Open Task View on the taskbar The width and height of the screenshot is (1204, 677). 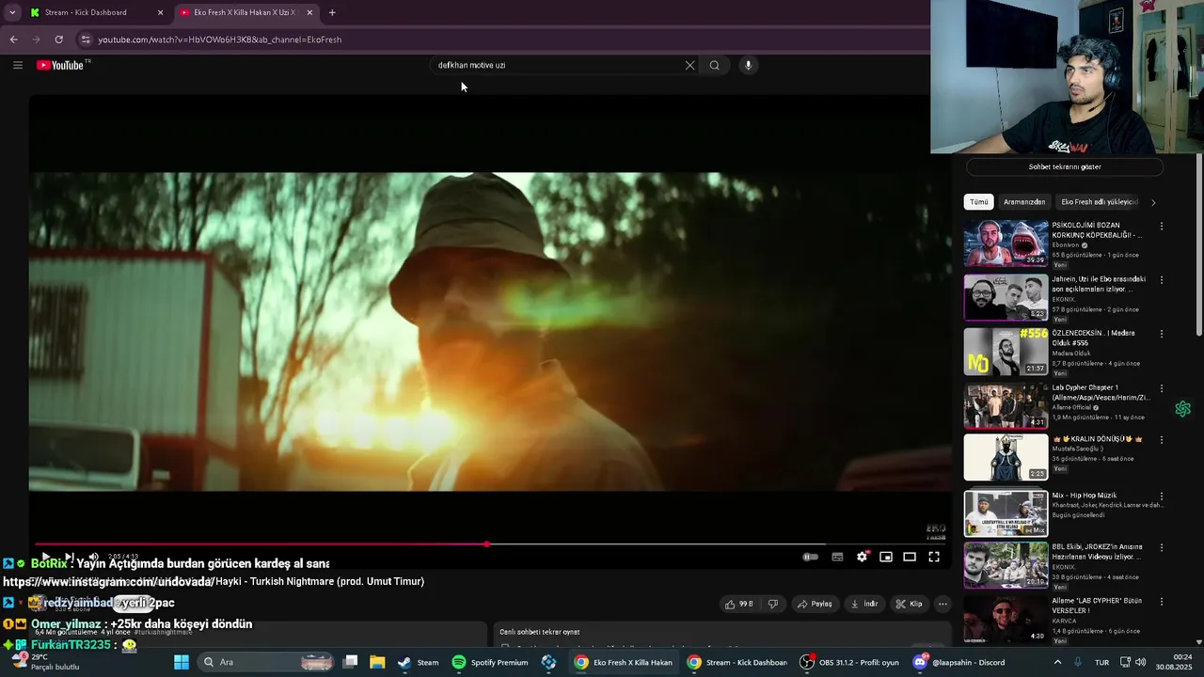tap(351, 662)
